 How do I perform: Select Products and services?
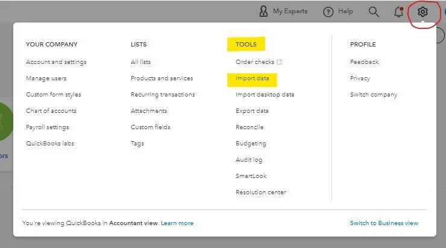162,78
